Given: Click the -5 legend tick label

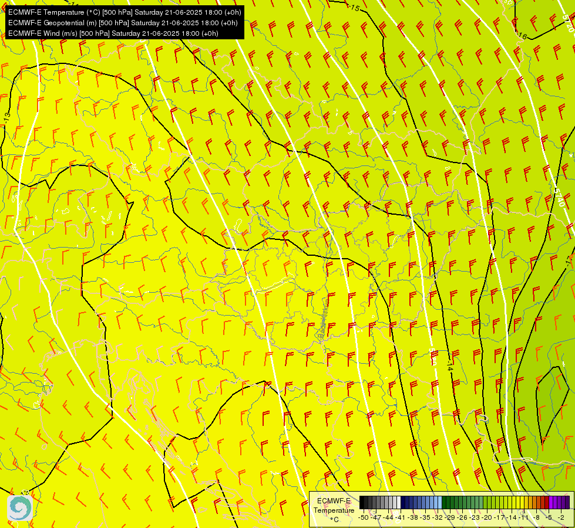Looking at the screenshot, I should (549, 518).
